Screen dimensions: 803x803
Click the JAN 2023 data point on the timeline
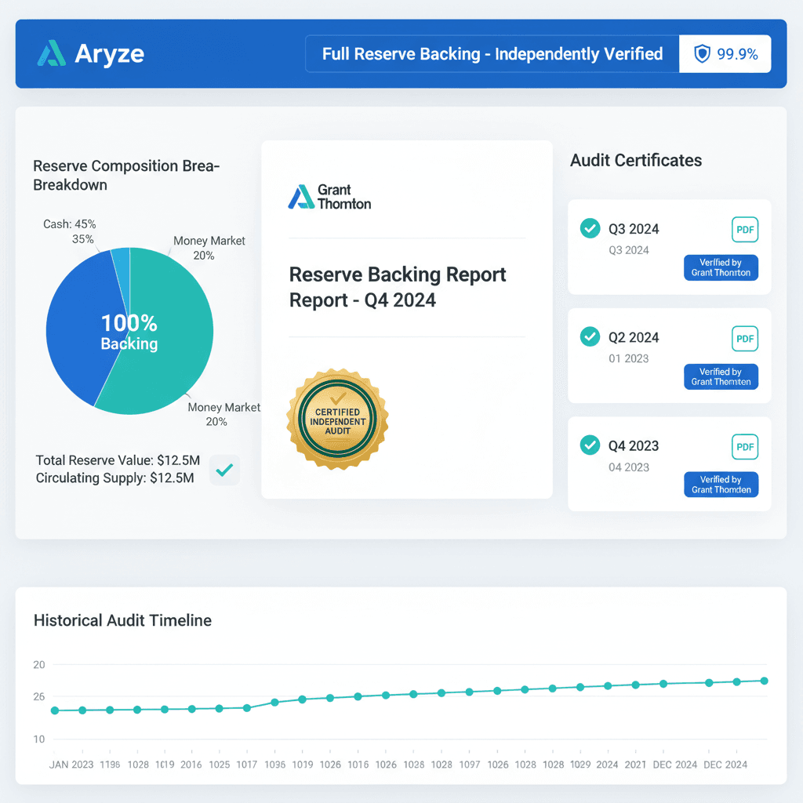coord(54,710)
